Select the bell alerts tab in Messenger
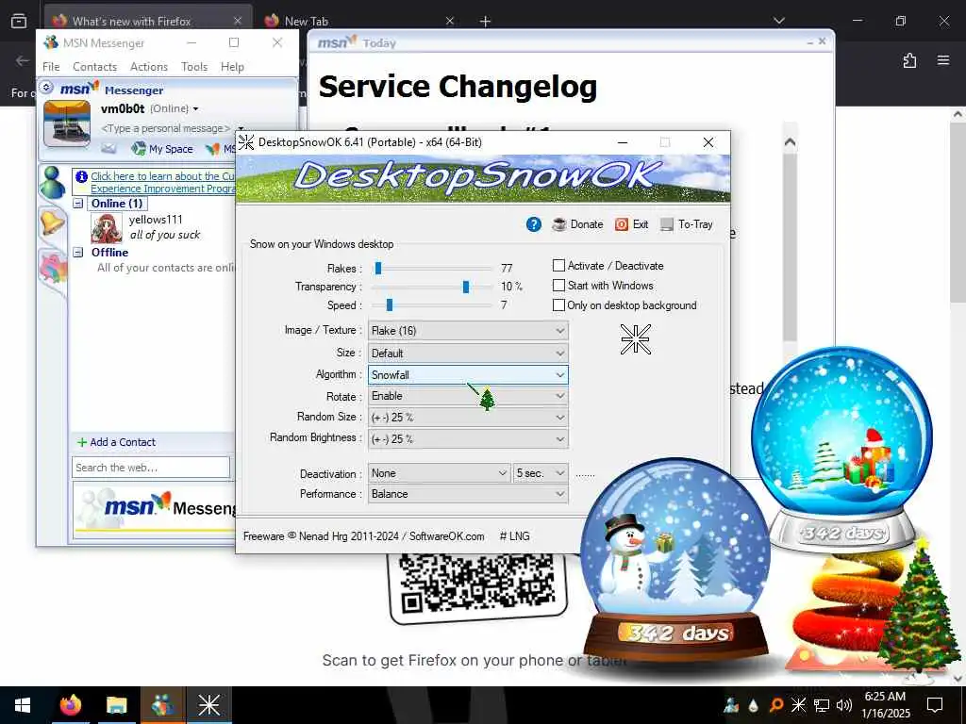This screenshot has height=724, width=966. pos(53,222)
